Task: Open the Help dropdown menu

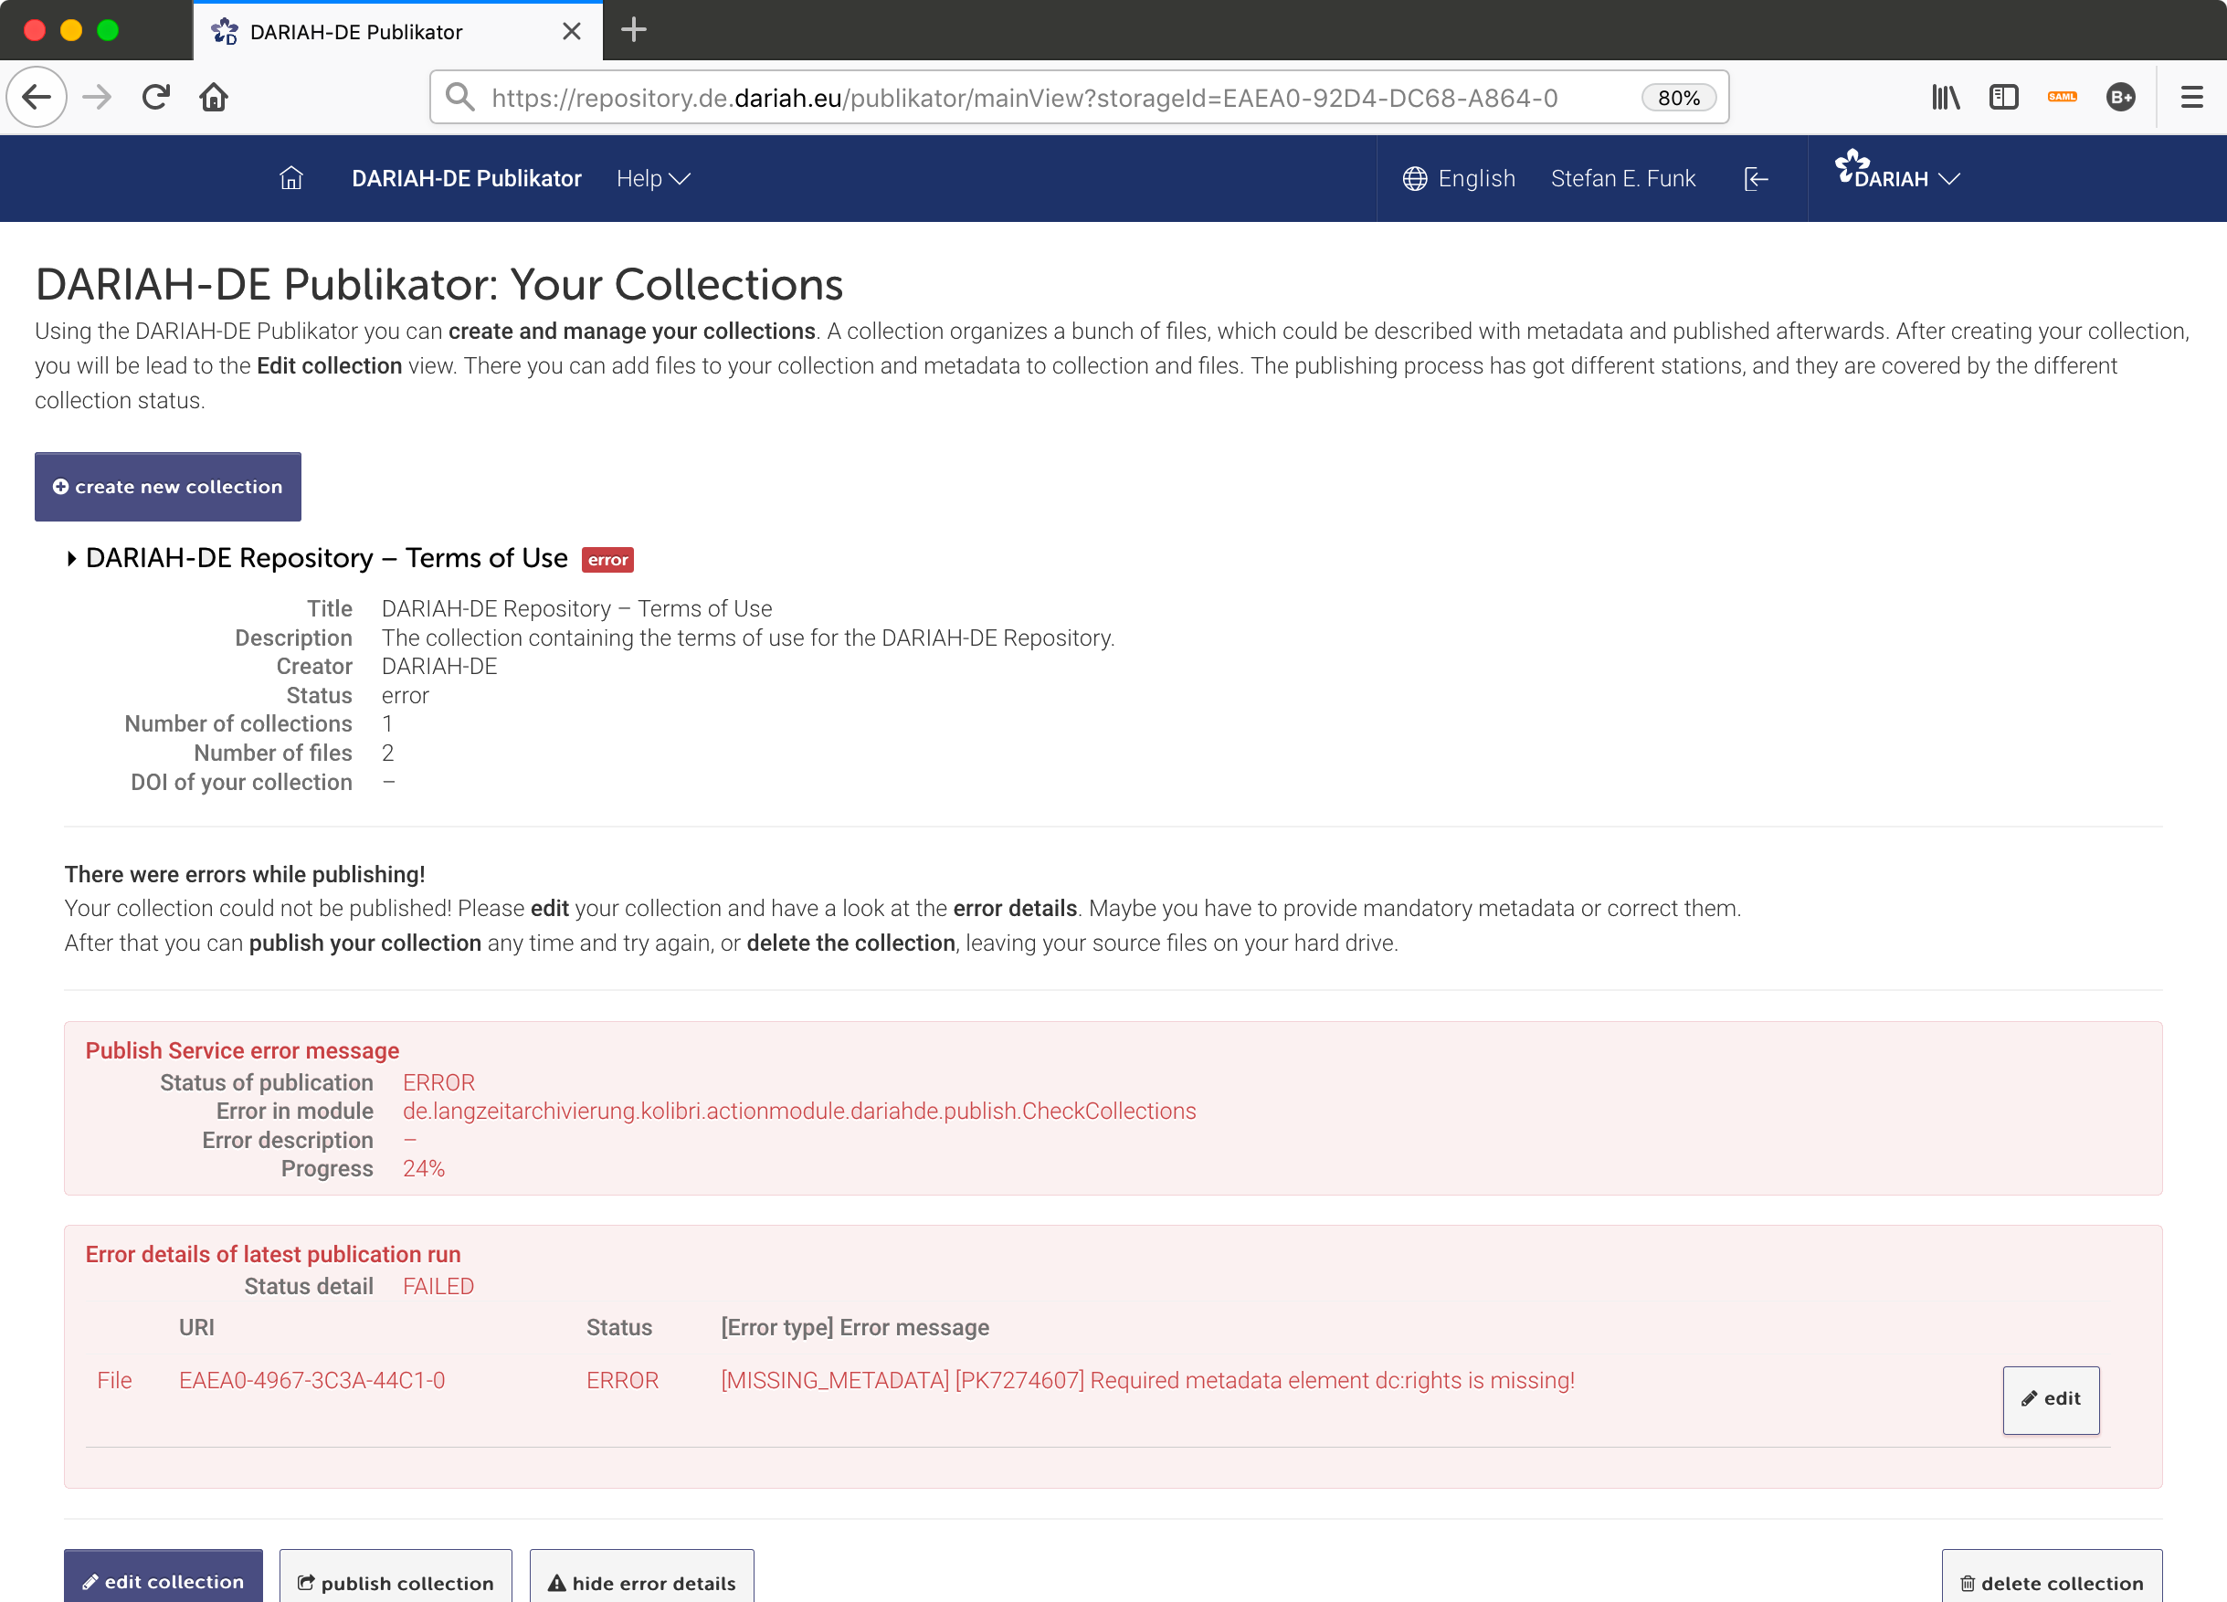Action: click(x=653, y=178)
